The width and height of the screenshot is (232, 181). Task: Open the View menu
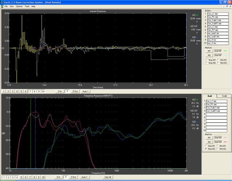pyautogui.click(x=12, y=7)
